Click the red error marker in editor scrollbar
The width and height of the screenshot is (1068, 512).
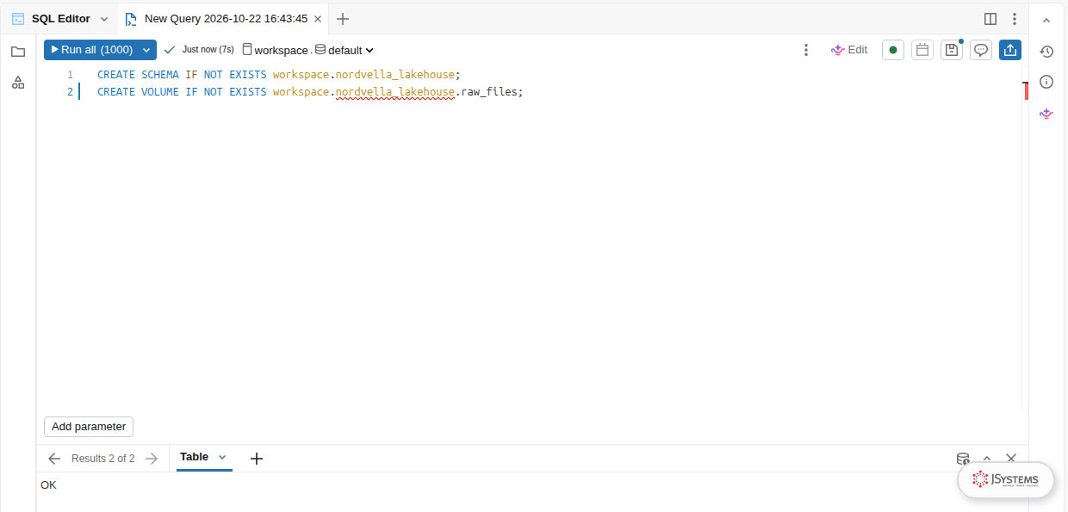coord(1026,90)
